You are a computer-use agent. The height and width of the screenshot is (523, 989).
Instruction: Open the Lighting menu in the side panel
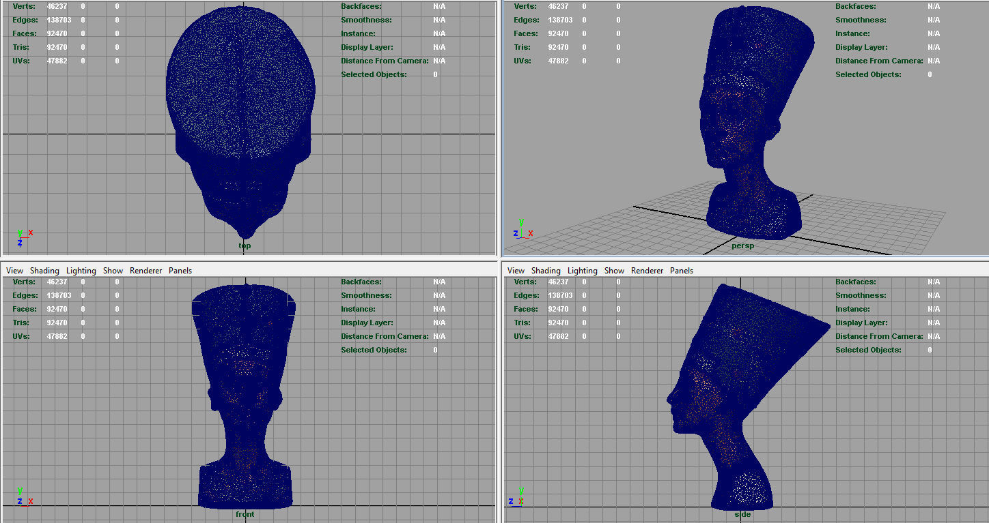(x=582, y=271)
